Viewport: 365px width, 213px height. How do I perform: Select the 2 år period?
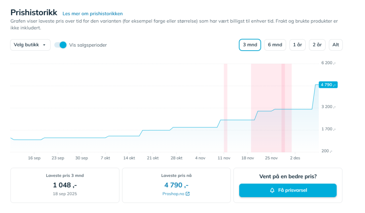click(x=317, y=45)
